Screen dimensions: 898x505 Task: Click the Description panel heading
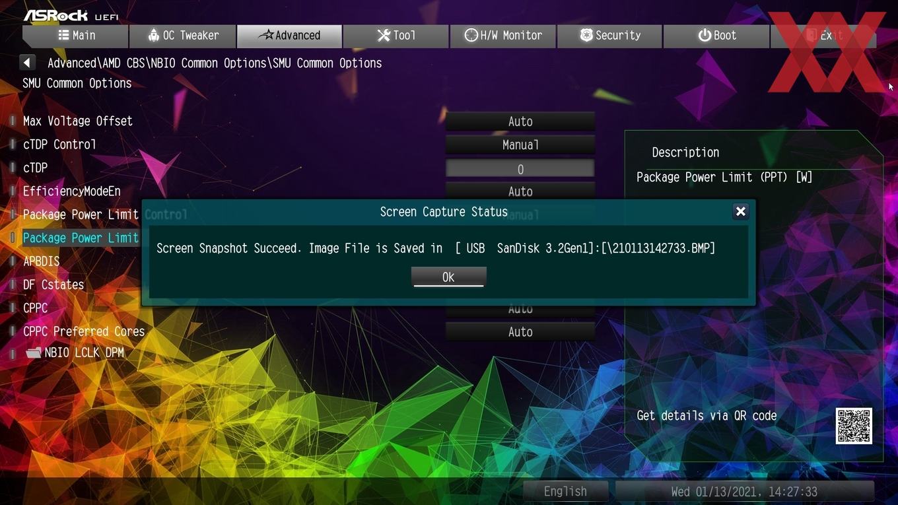tap(685, 152)
